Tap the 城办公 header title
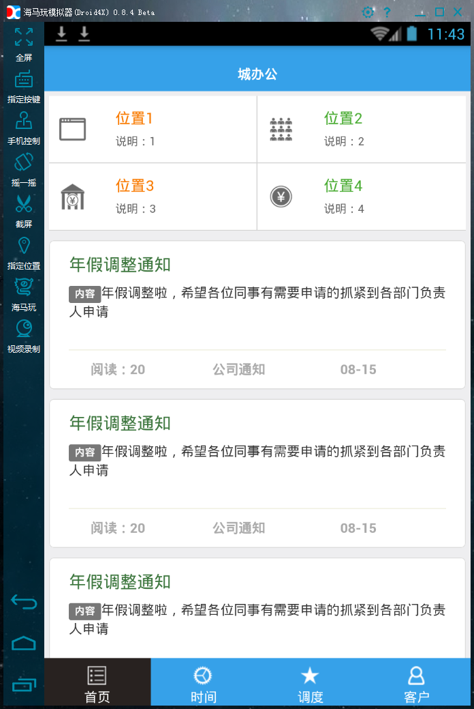Viewport: 474px width, 709px height. tap(257, 74)
